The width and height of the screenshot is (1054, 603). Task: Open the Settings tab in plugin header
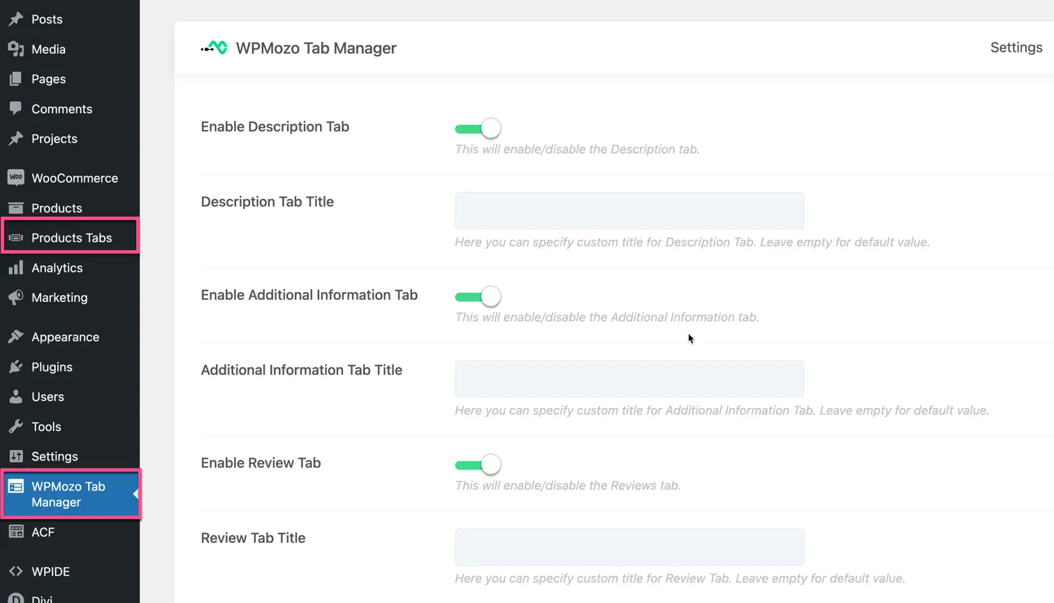tap(1016, 48)
